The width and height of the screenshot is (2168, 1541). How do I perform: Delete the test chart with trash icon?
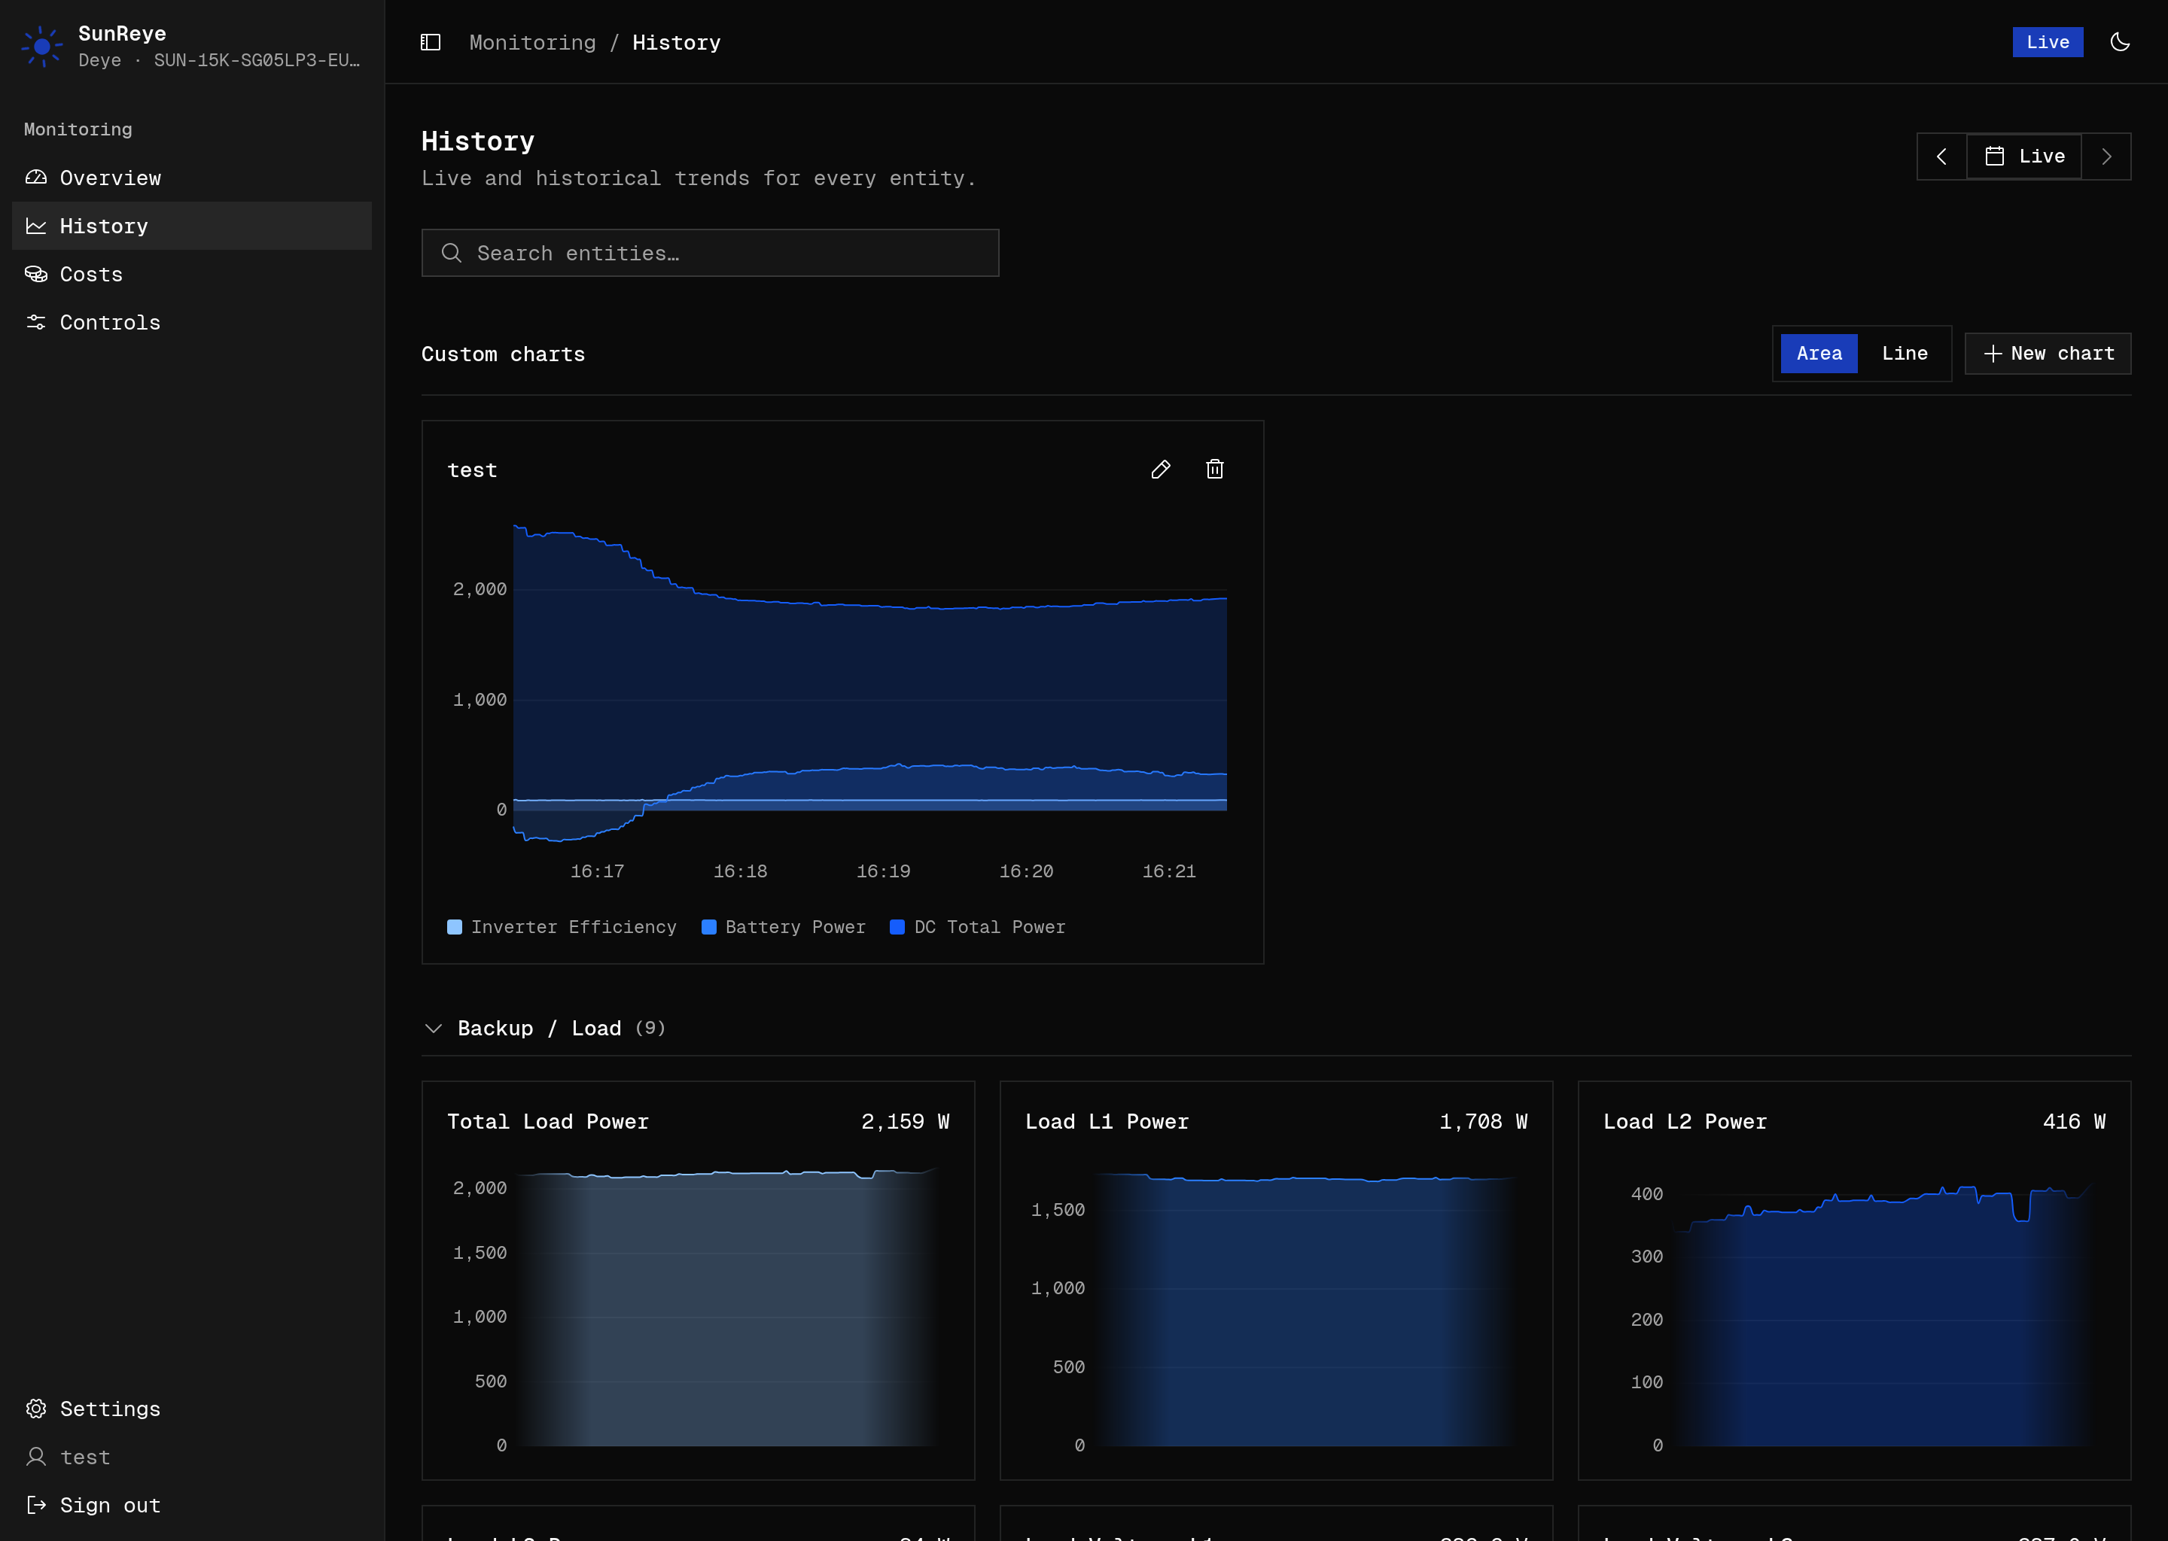click(1214, 470)
